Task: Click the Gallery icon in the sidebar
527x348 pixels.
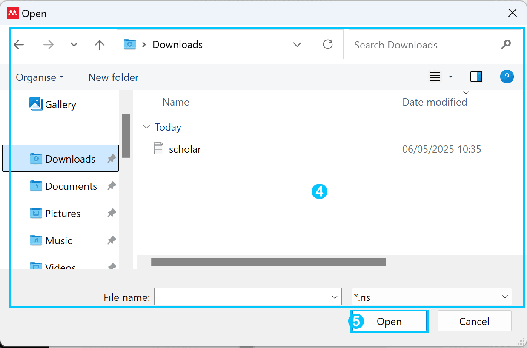Action: [36, 104]
